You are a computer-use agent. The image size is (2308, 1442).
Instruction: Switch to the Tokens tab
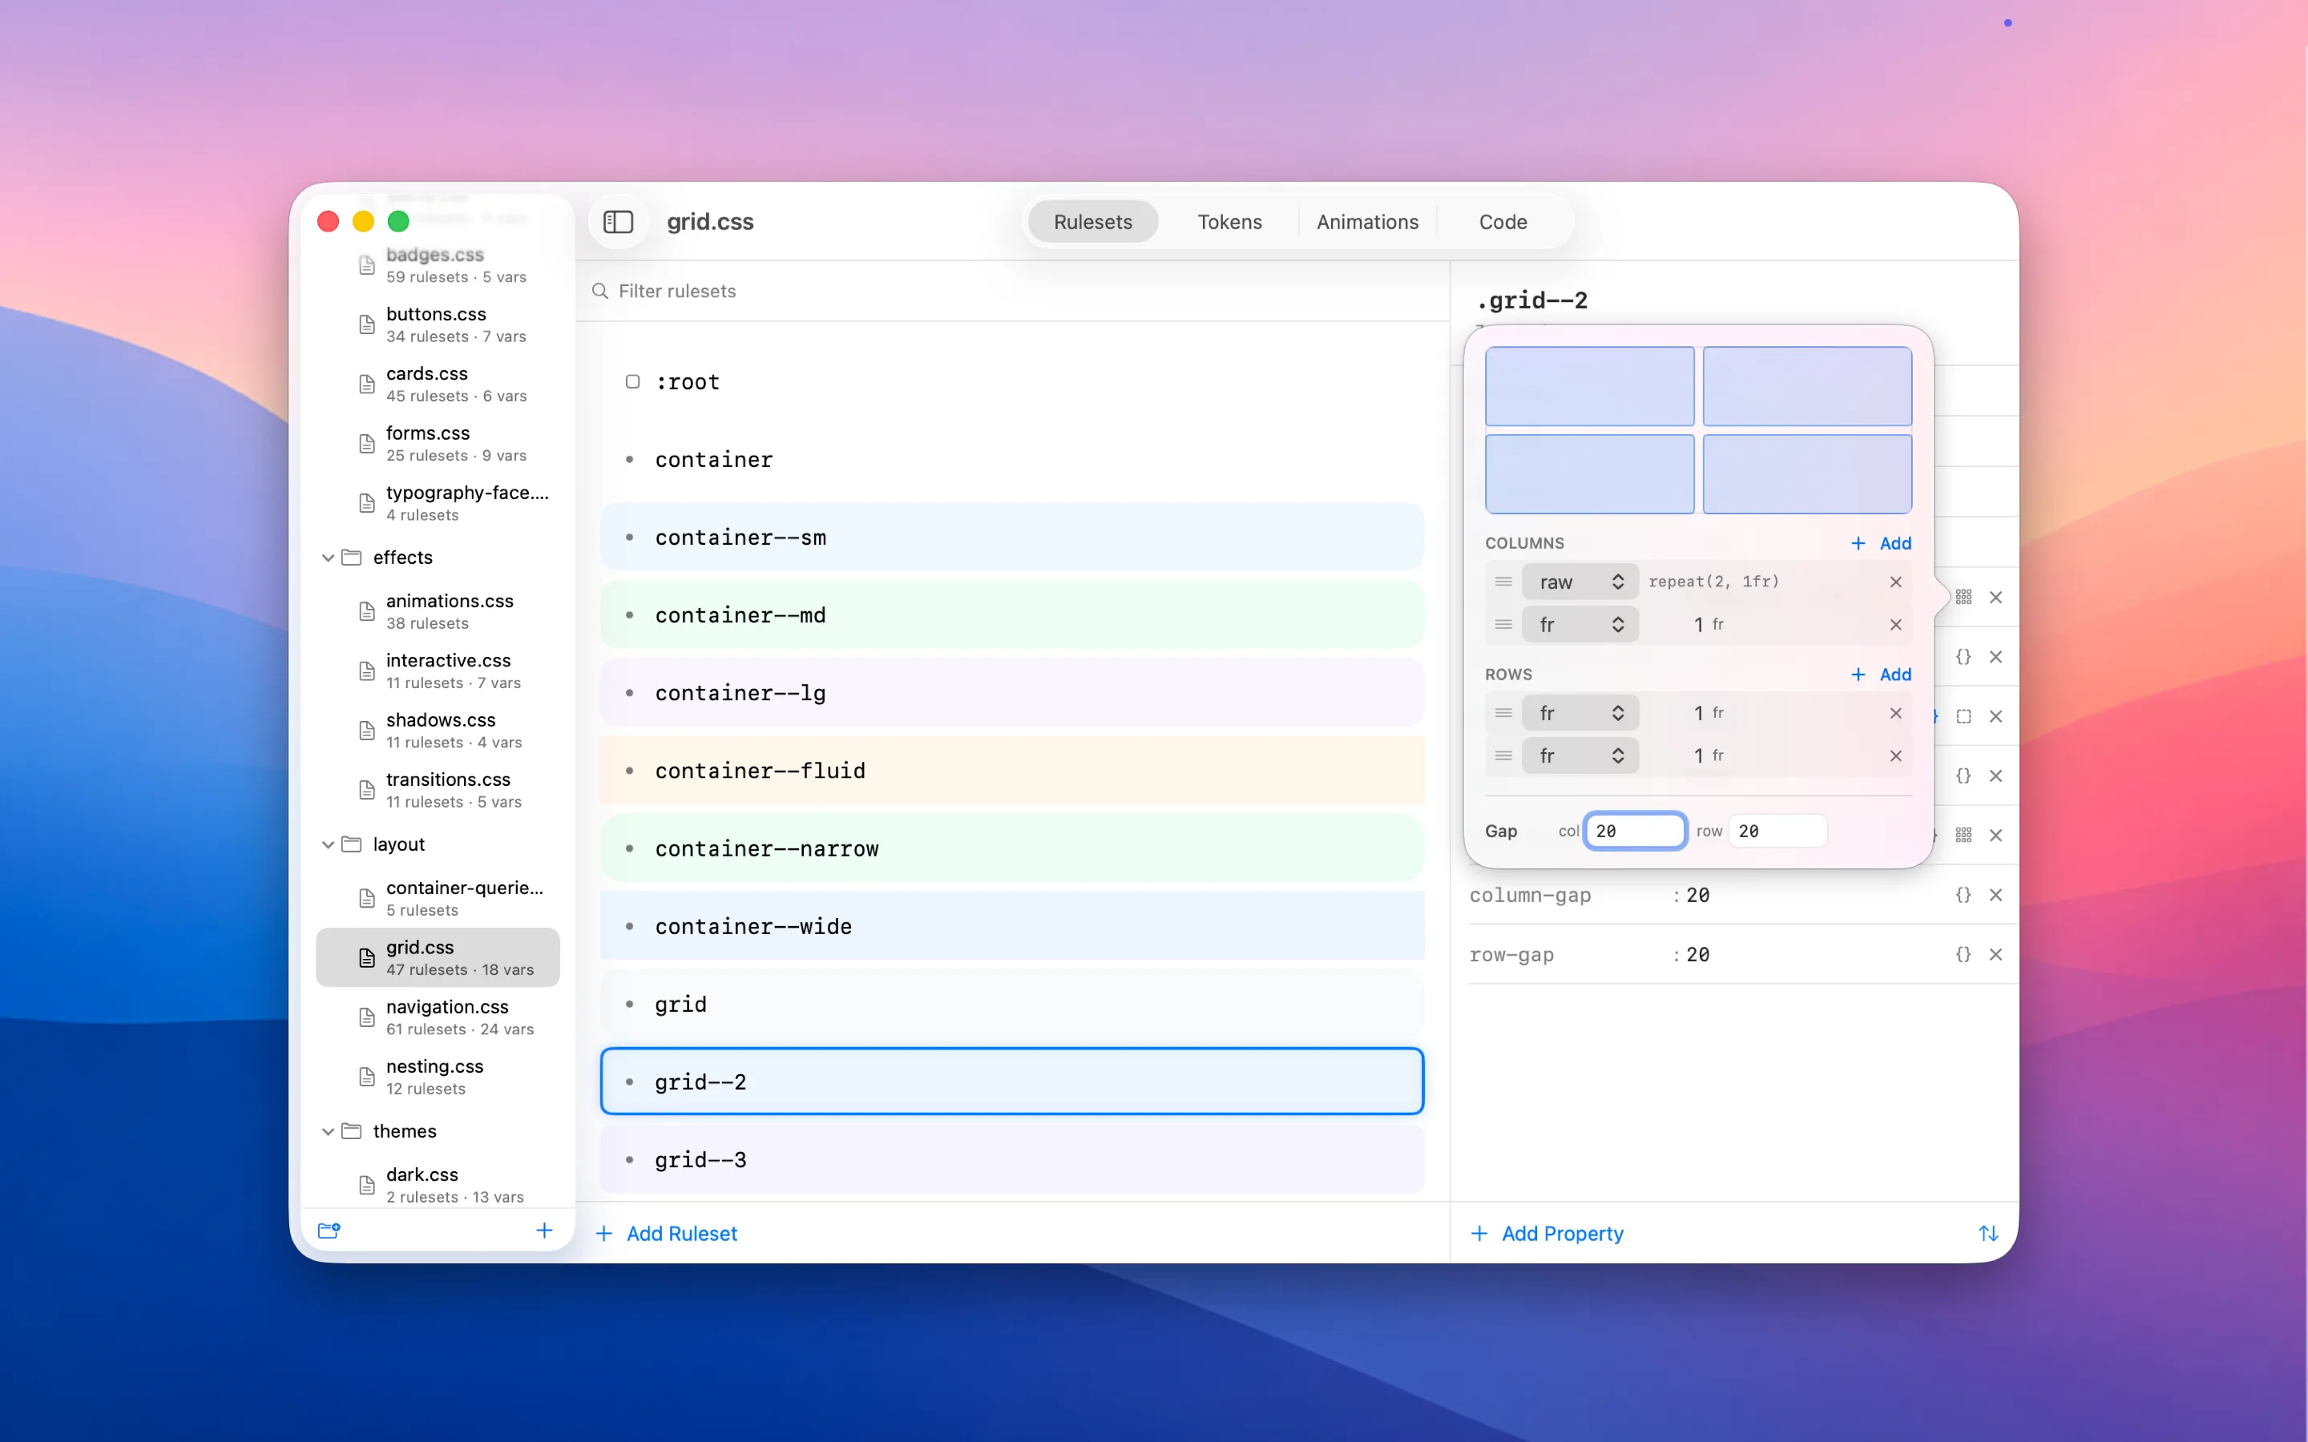1229,221
